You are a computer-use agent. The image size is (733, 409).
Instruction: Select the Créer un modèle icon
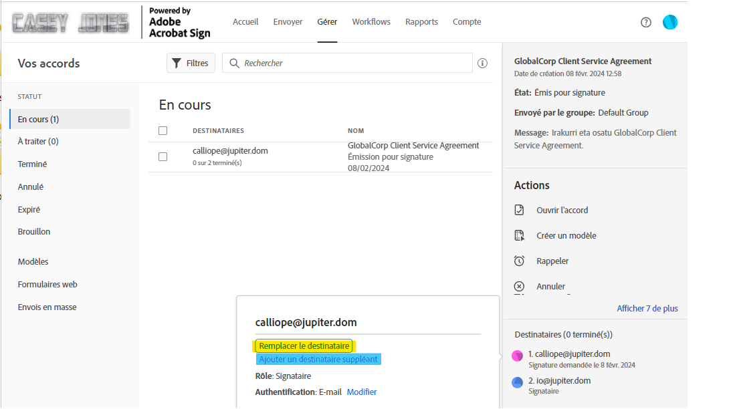coord(520,235)
